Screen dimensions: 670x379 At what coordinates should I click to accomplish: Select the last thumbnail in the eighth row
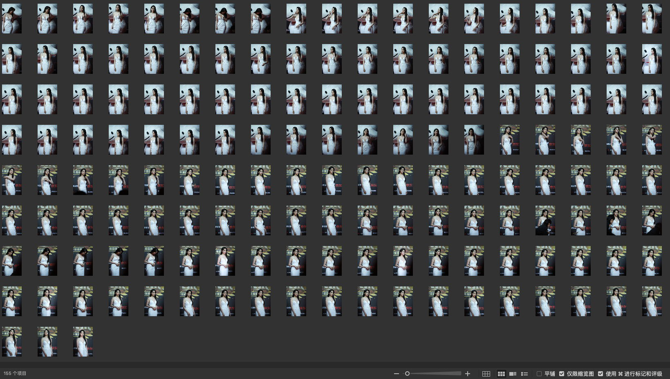[x=652, y=301]
